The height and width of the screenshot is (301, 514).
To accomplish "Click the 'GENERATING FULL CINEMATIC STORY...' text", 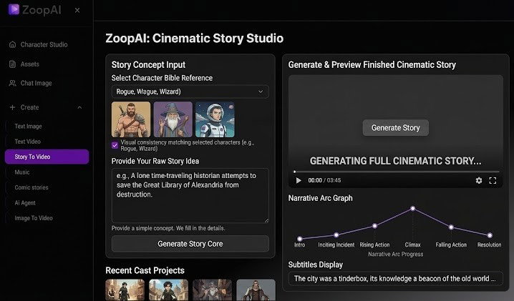I will pos(396,161).
